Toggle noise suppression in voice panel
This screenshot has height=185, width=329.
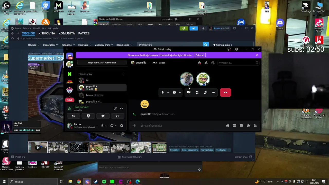click(115, 108)
